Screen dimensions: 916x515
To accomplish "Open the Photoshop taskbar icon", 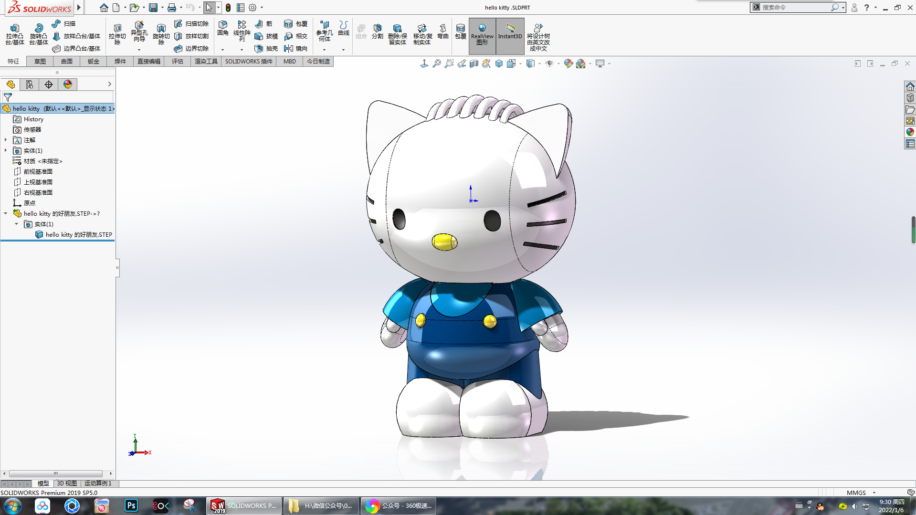I will point(131,505).
